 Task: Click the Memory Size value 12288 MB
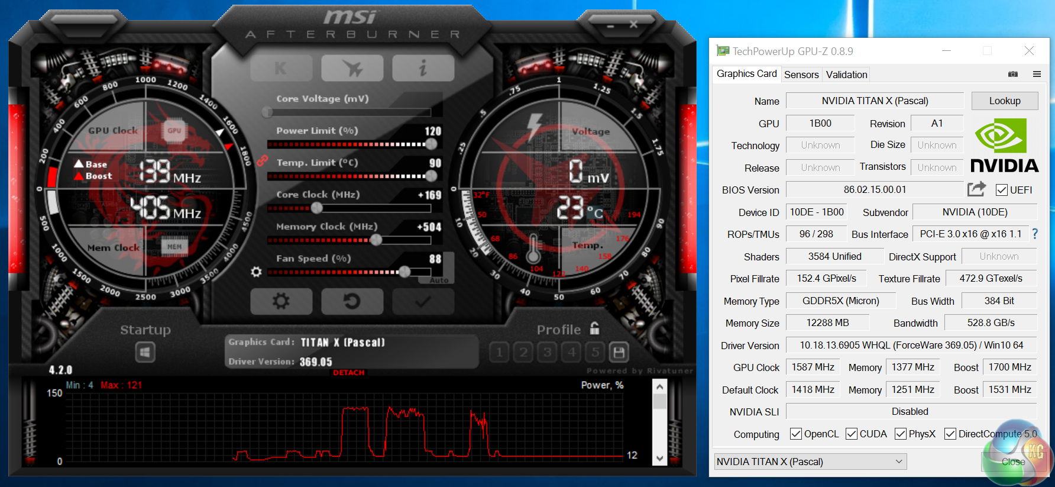[827, 322]
